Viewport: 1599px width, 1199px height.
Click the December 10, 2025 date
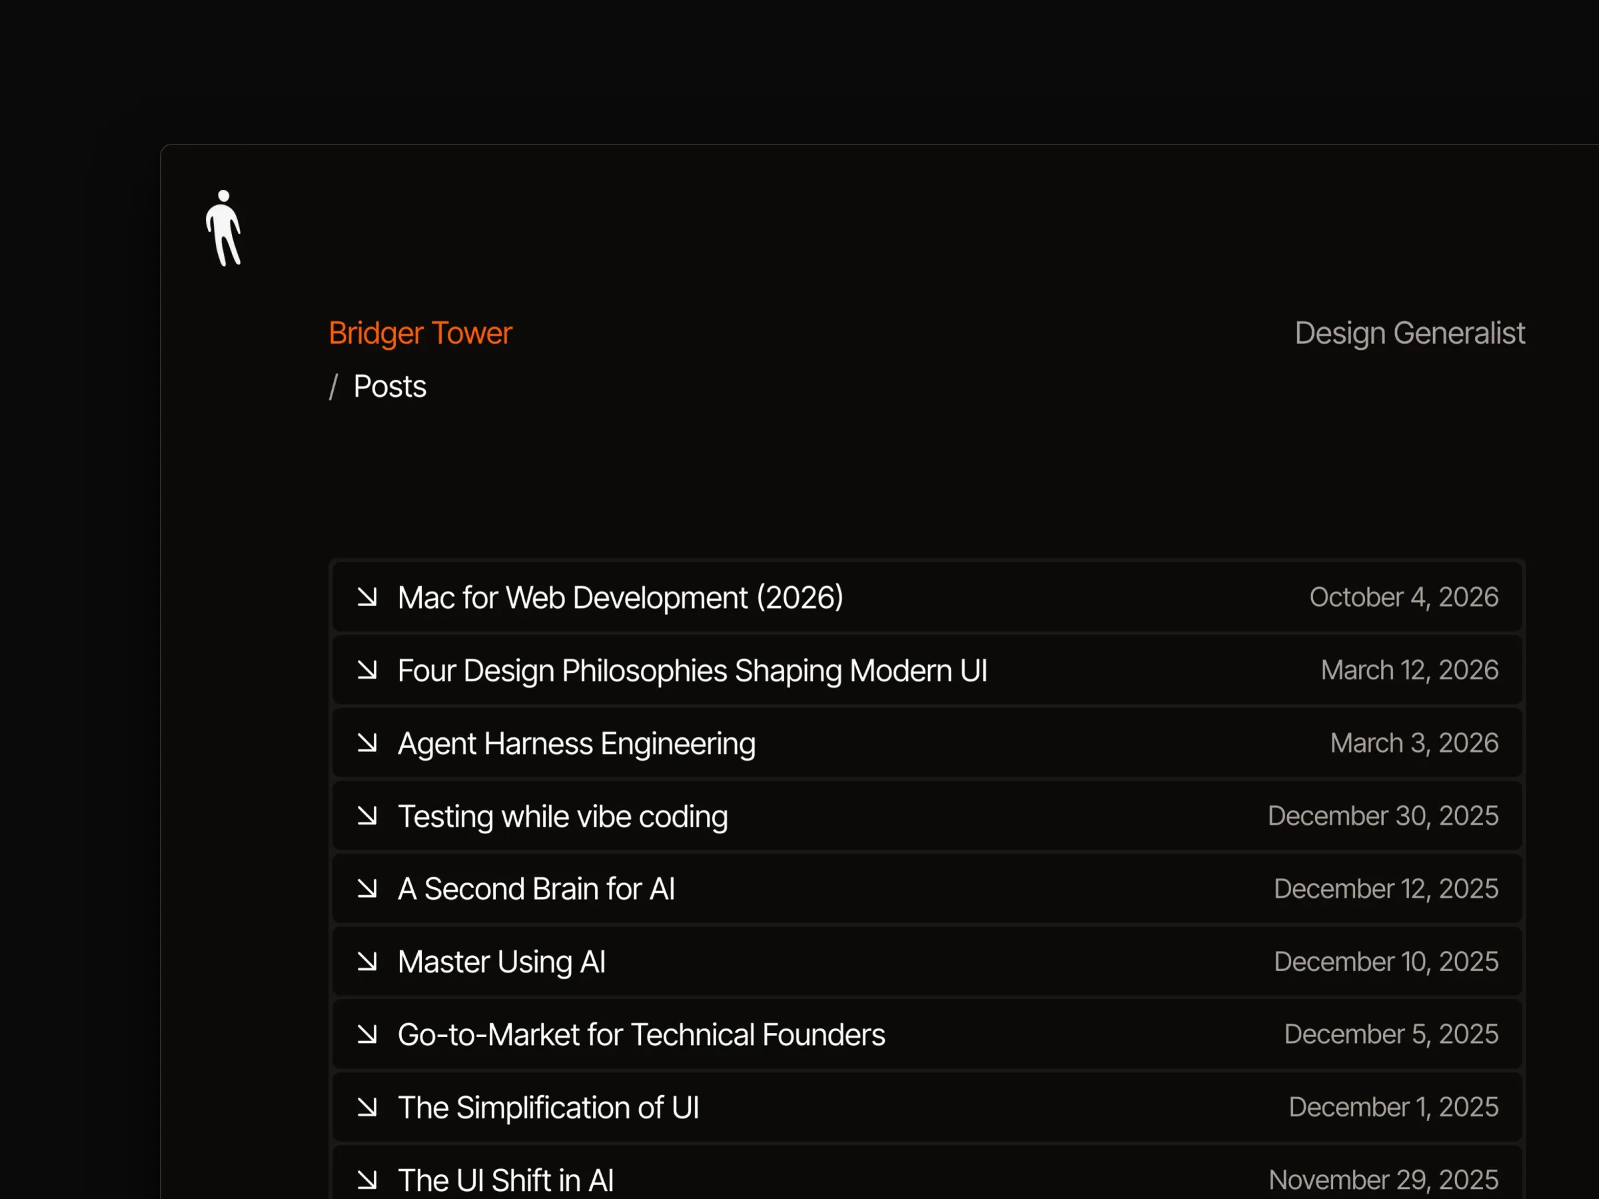(1386, 962)
